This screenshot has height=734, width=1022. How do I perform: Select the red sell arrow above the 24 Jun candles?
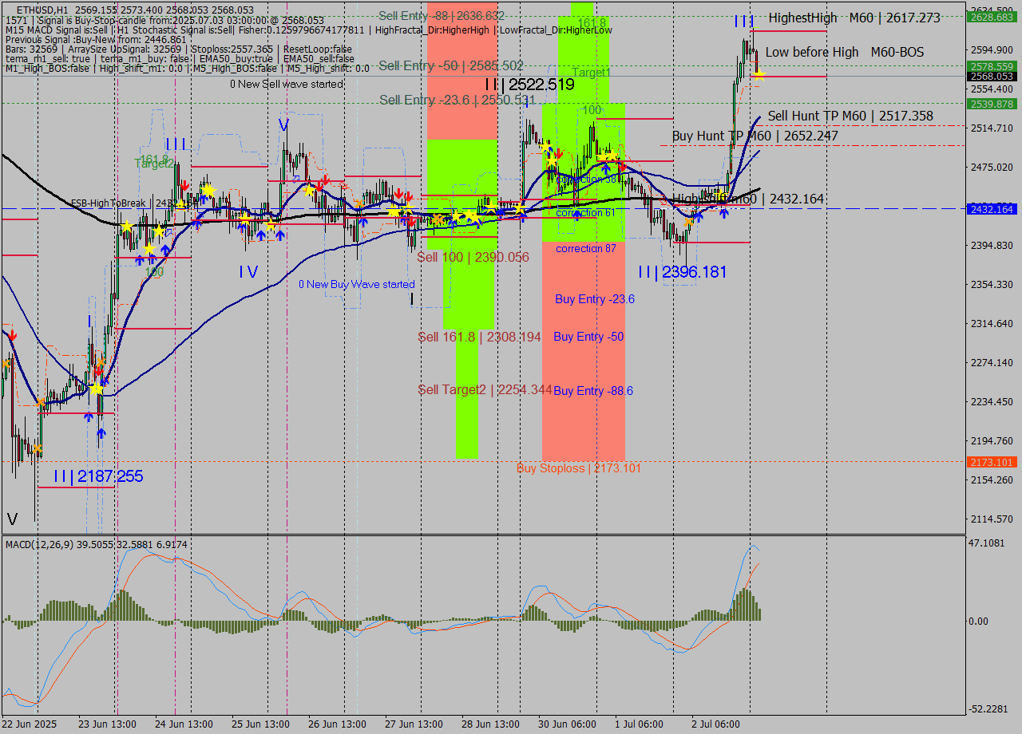185,186
